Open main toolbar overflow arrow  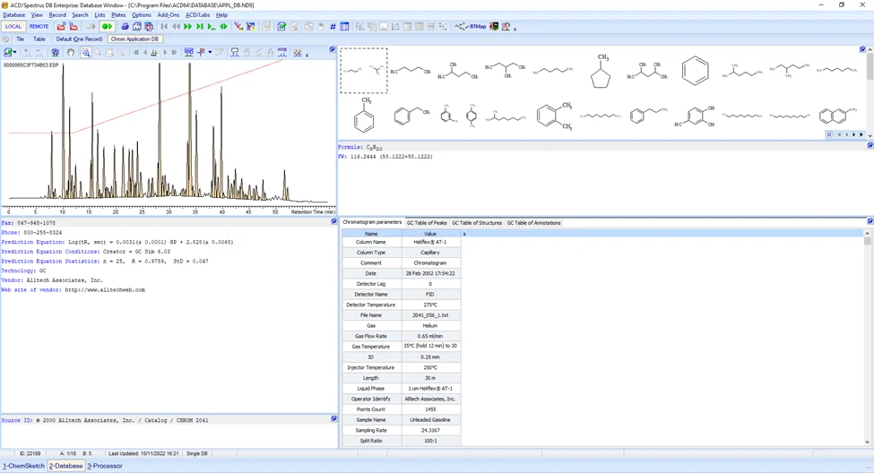click(x=515, y=28)
